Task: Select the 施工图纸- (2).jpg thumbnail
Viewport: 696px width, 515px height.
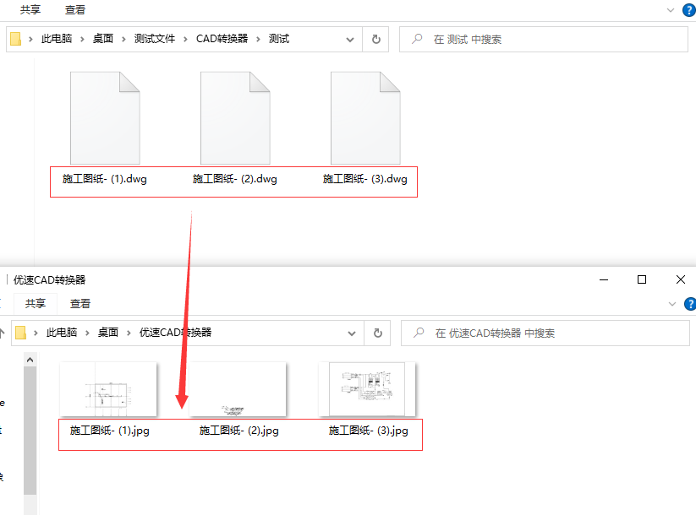Action: [x=237, y=388]
